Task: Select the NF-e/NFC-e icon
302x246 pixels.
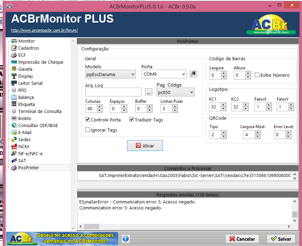Action: [14, 153]
